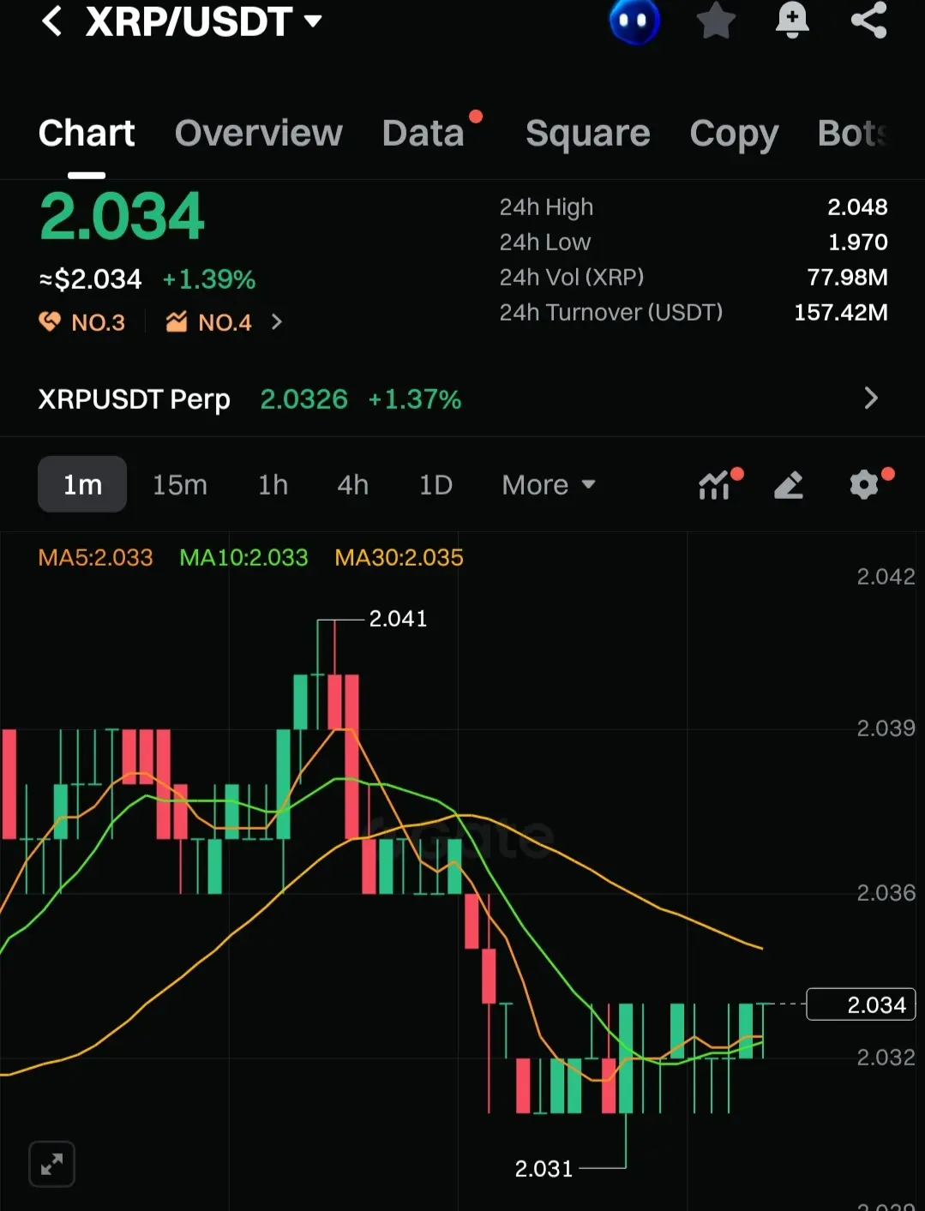This screenshot has height=1211, width=925.
Task: Expand chart to fullscreen
Action: coord(52,1165)
